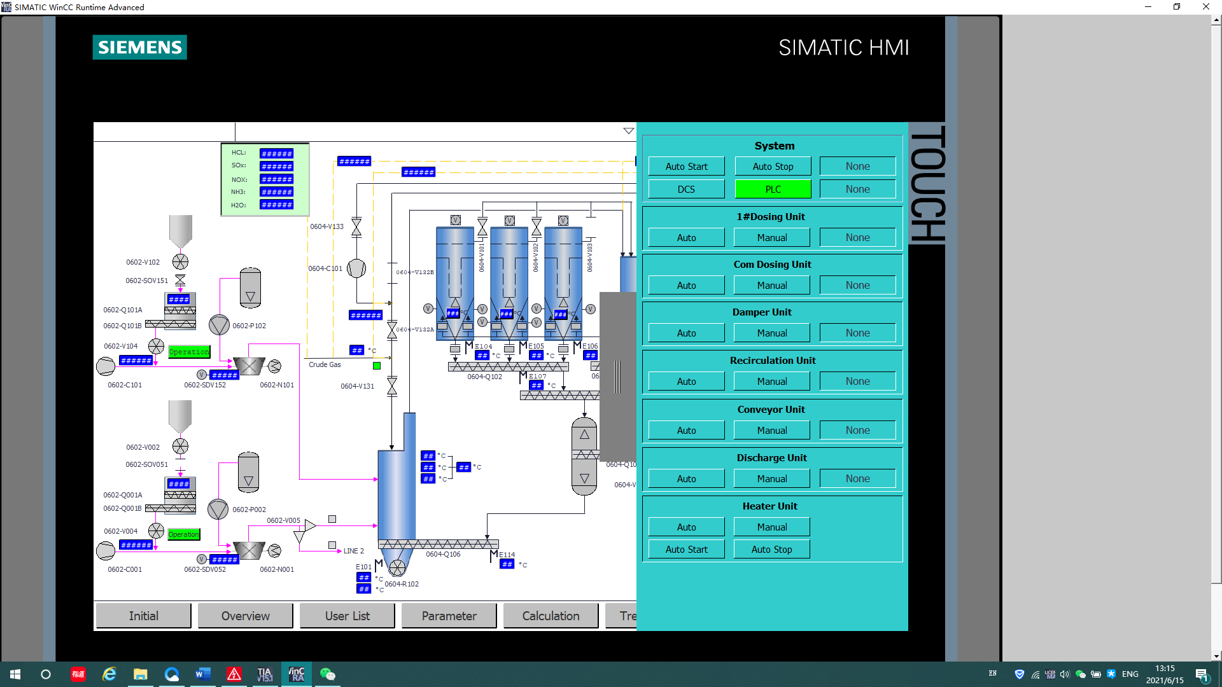Screen dimensions: 1222x687
Task: Click the H2O value field
Action: point(276,205)
